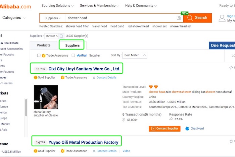
Task: Click the One Request banner button
Action: pyautogui.click(x=222, y=46)
